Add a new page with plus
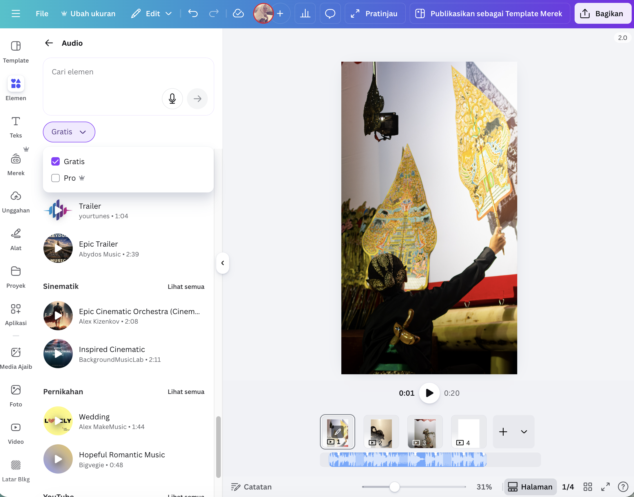 [x=503, y=432]
